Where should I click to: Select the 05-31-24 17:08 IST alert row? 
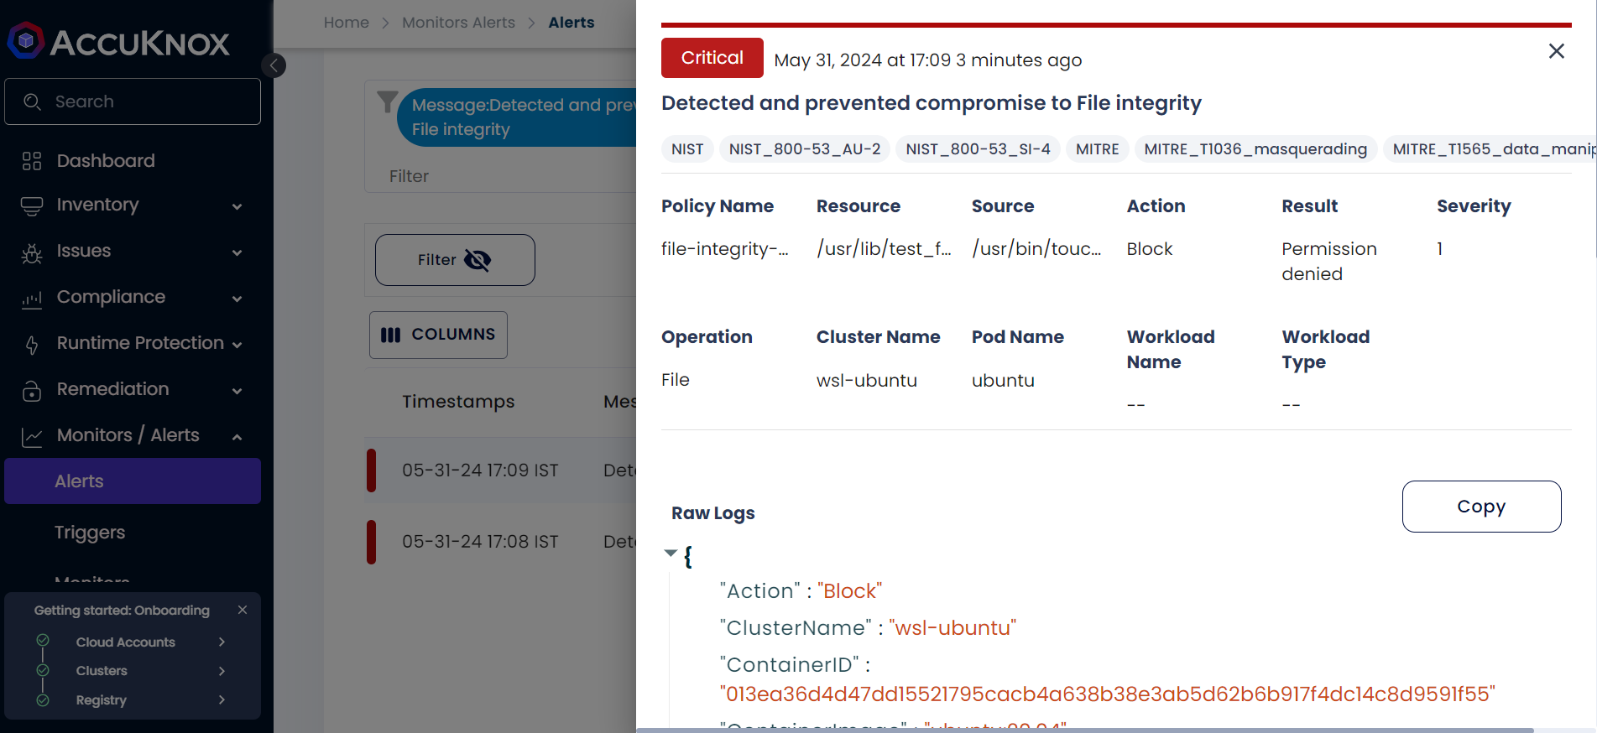point(501,542)
